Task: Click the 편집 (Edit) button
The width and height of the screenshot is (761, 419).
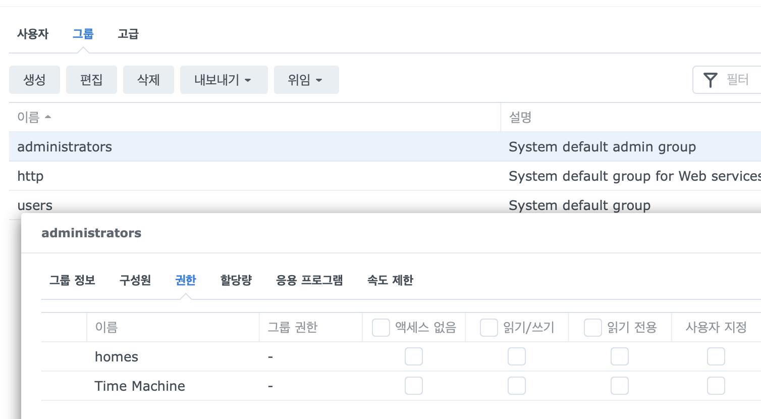Action: (x=91, y=80)
